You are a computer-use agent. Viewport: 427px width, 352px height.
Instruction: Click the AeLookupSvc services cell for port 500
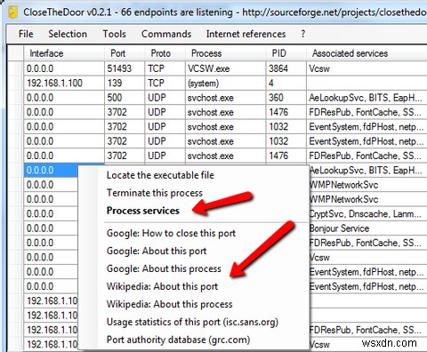[367, 98]
